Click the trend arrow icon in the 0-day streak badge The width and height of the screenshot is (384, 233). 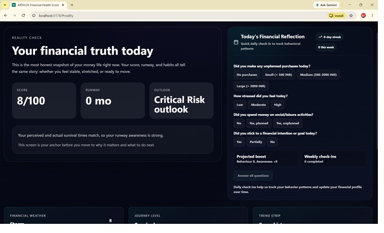(320, 37)
